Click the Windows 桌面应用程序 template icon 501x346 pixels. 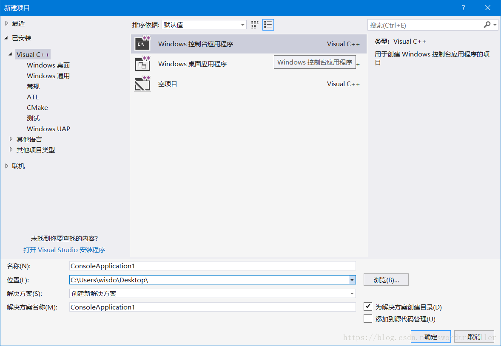pos(142,64)
